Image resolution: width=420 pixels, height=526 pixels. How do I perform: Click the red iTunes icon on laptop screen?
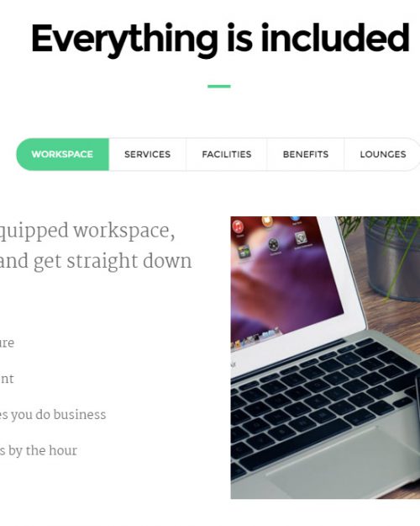click(x=238, y=226)
